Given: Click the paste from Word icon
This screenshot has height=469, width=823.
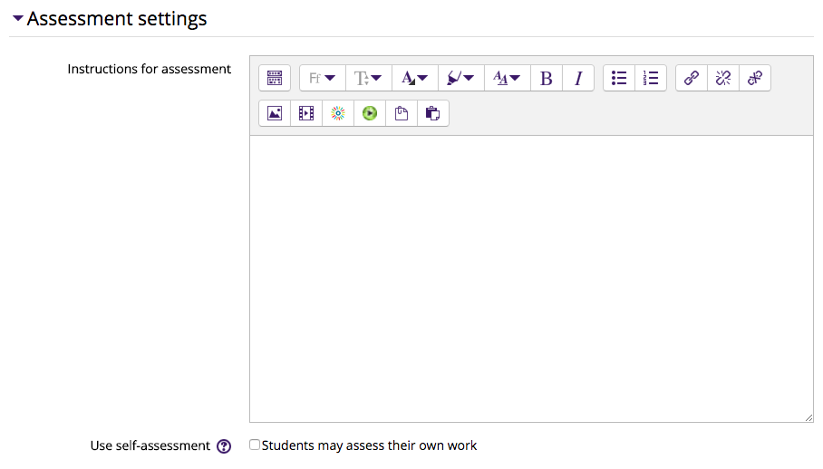Looking at the screenshot, I should [x=433, y=113].
